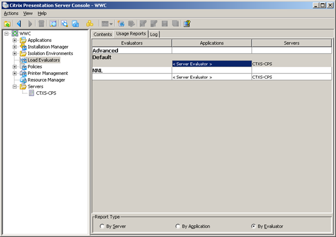Click the WWC farm icon in the tree
The image size is (336, 237).
pyautogui.click(x=15, y=34)
